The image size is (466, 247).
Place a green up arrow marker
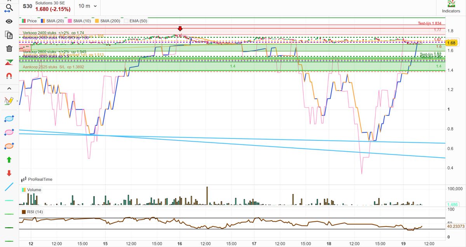click(x=9, y=160)
